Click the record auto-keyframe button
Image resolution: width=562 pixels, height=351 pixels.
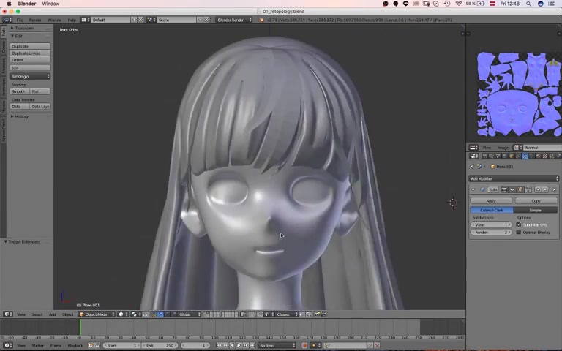tap(304, 346)
